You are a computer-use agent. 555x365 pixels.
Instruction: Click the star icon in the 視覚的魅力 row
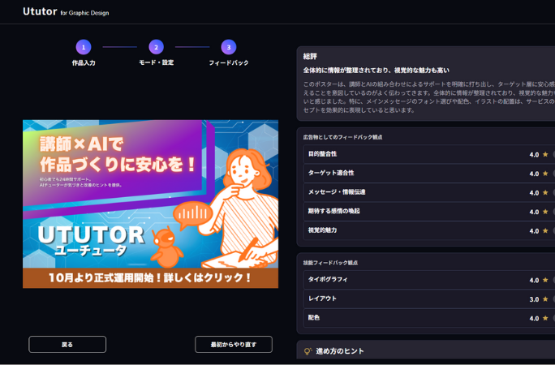click(545, 230)
